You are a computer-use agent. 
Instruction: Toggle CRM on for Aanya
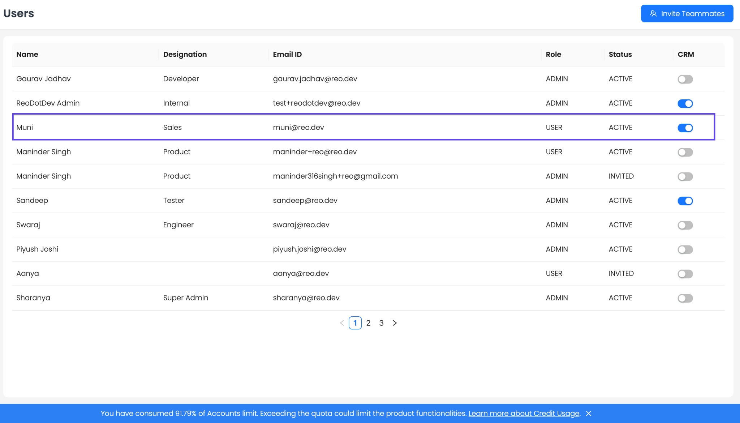tap(685, 274)
